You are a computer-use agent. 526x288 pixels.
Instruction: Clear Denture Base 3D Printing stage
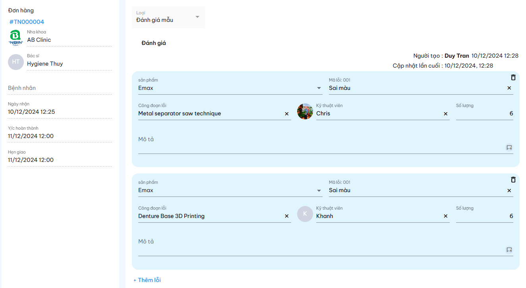coord(287,216)
